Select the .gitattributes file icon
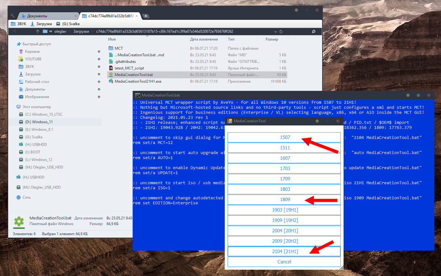The width and height of the screenshot is (441, 276). tap(111, 61)
